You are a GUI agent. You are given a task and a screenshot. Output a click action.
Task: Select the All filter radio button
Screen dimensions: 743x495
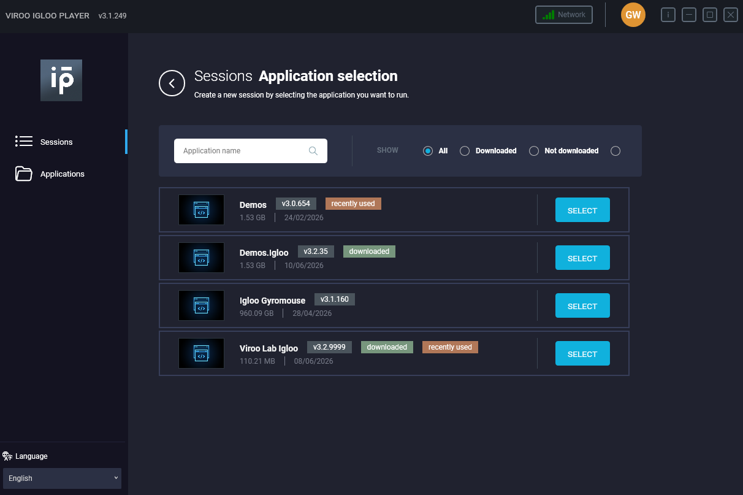428,151
